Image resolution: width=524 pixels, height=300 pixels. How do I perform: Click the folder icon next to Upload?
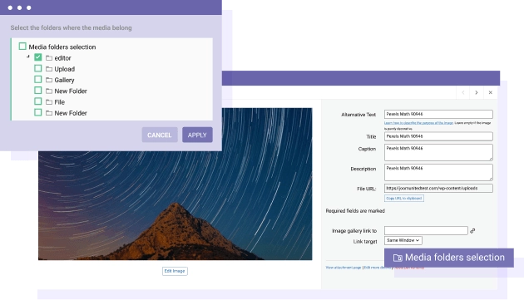click(49, 69)
